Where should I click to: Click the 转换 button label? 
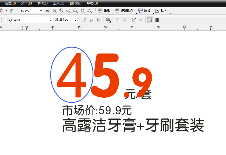147,11
